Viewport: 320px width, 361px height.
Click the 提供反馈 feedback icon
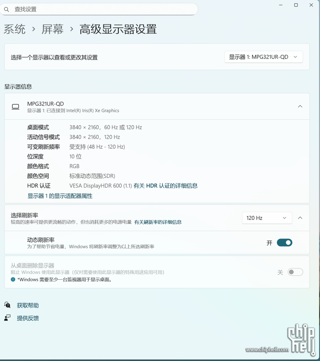click(7, 318)
